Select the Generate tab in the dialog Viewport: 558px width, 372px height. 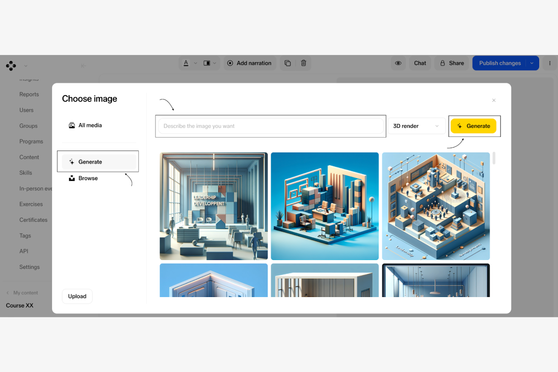[99, 162]
